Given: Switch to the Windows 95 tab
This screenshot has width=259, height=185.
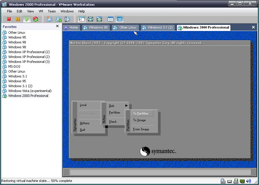Looking at the screenshot, I should pyautogui.click(x=95, y=28).
